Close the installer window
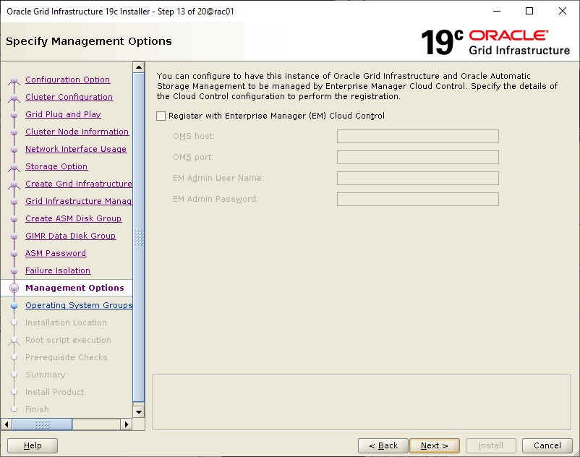This screenshot has height=457, width=580. 562,11
